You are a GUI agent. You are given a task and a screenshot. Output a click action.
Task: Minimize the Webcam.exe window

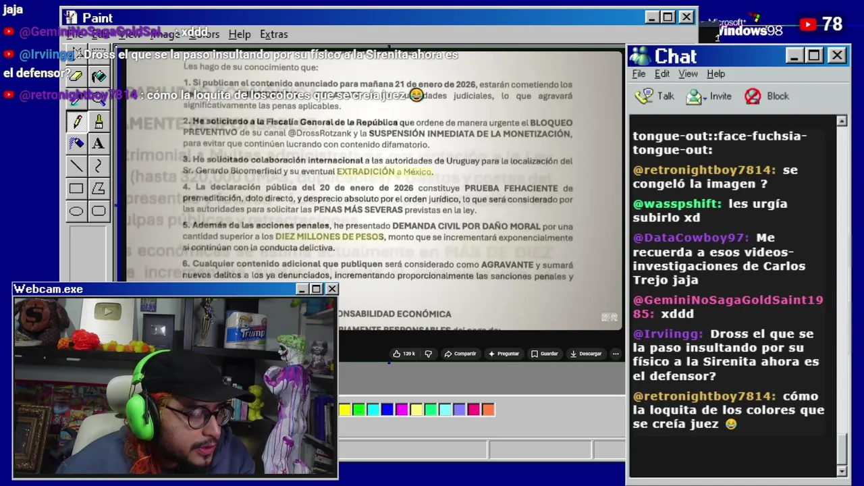pos(302,289)
